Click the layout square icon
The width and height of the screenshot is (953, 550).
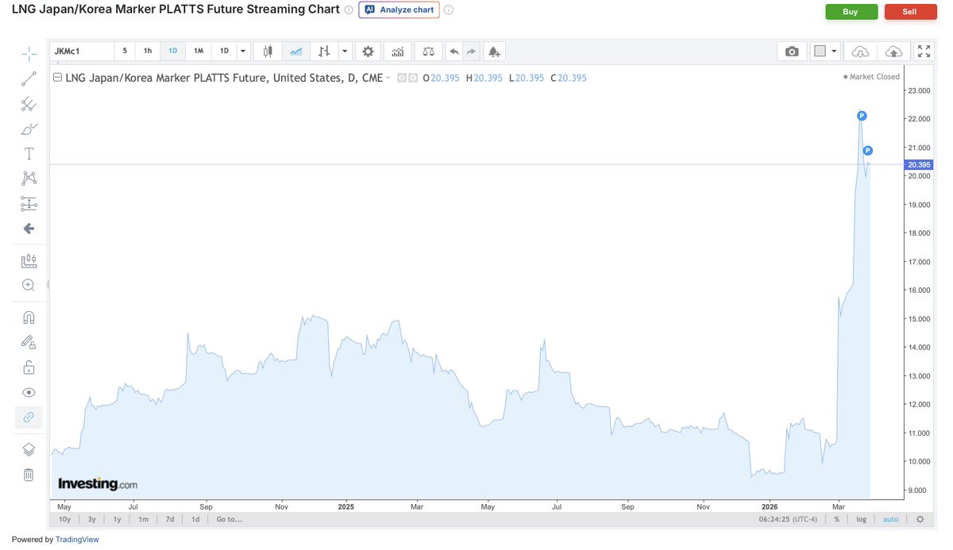820,51
